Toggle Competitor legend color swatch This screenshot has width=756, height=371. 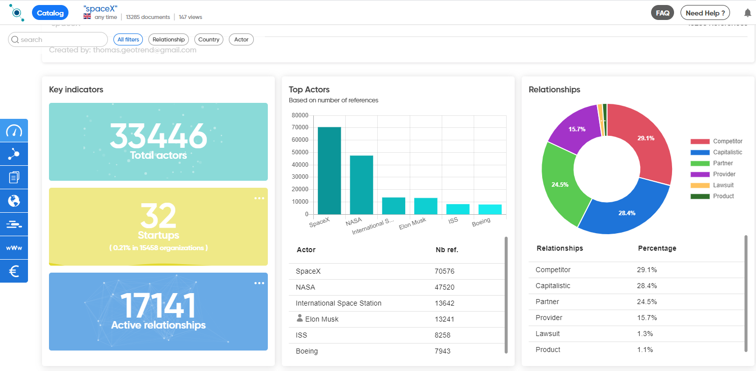tap(700, 141)
